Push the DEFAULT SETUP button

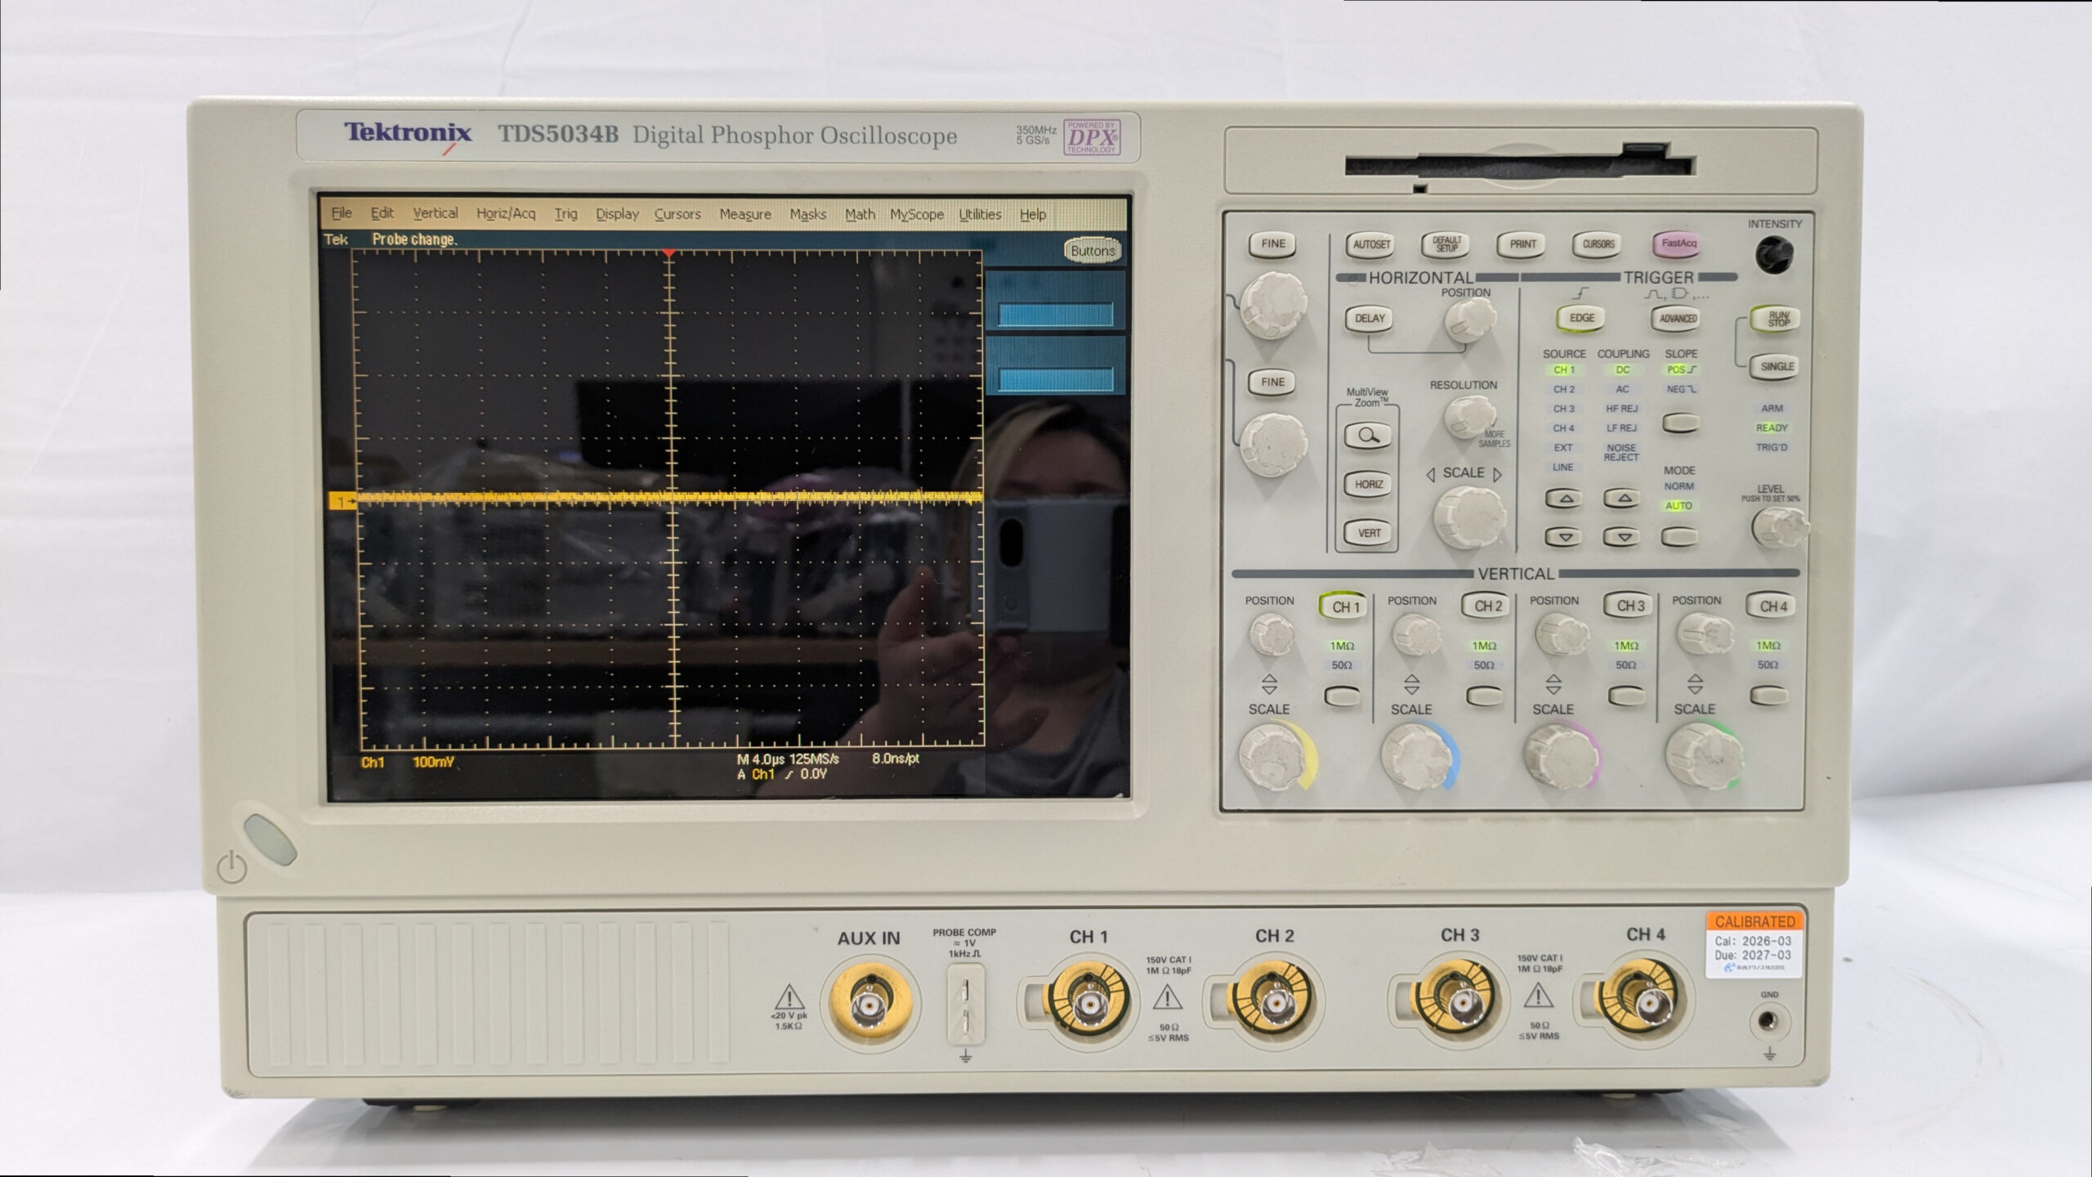[1446, 244]
